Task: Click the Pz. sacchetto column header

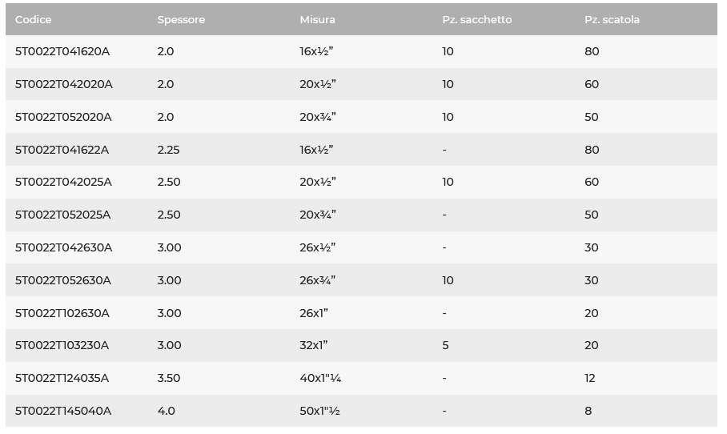Action: [x=476, y=19]
